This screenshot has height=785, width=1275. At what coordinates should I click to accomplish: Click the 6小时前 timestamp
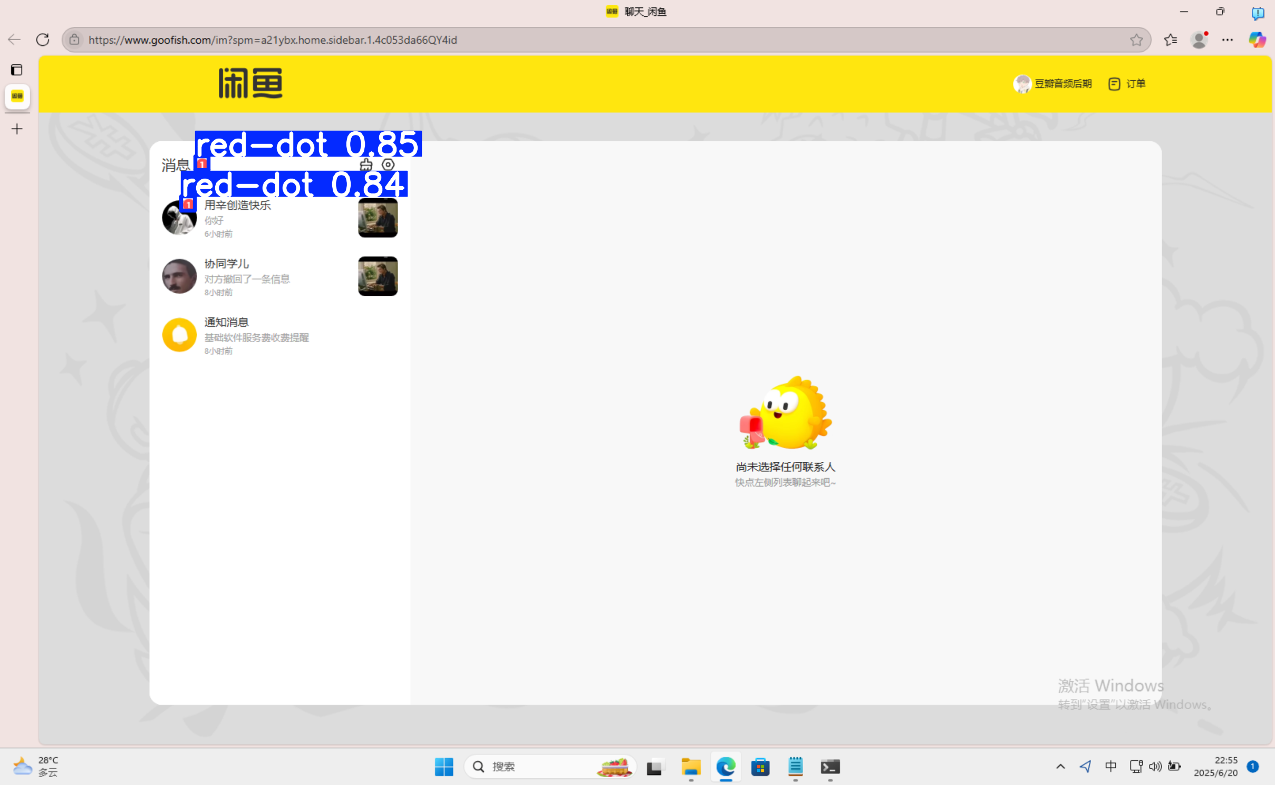point(218,234)
